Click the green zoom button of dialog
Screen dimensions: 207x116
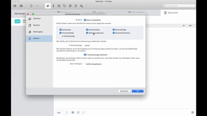(33, 14)
